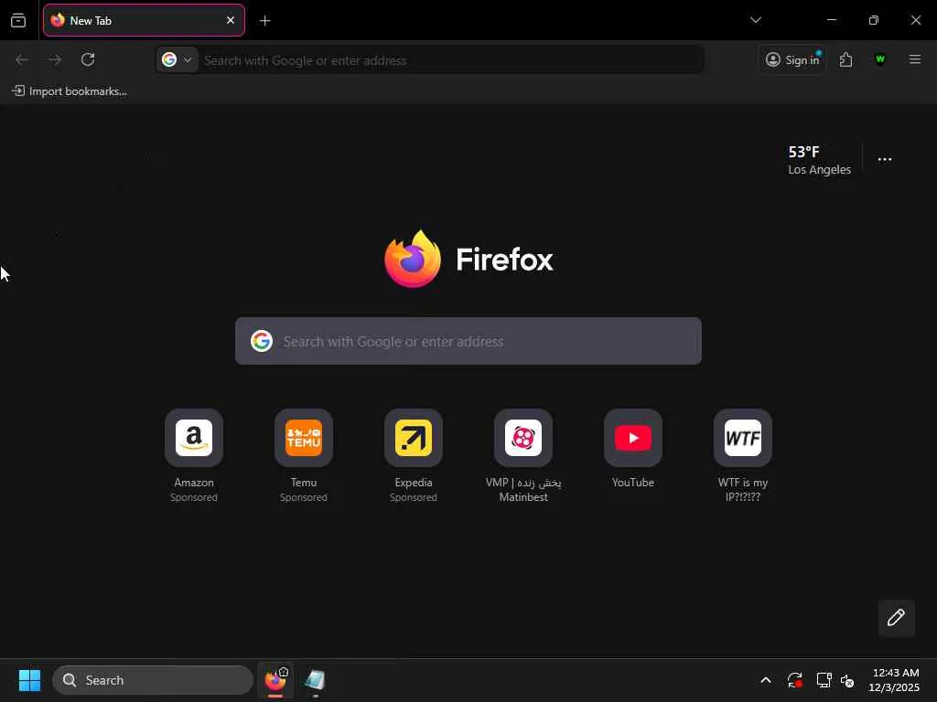
Task: Open a new tab with the plus button
Action: click(264, 21)
